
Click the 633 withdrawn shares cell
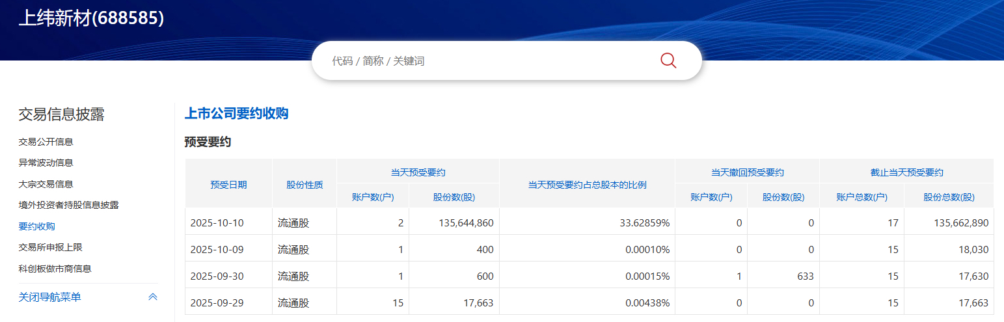pyautogui.click(x=783, y=276)
